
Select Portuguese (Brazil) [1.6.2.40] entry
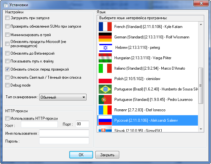pyautogui.click(x=148, y=89)
